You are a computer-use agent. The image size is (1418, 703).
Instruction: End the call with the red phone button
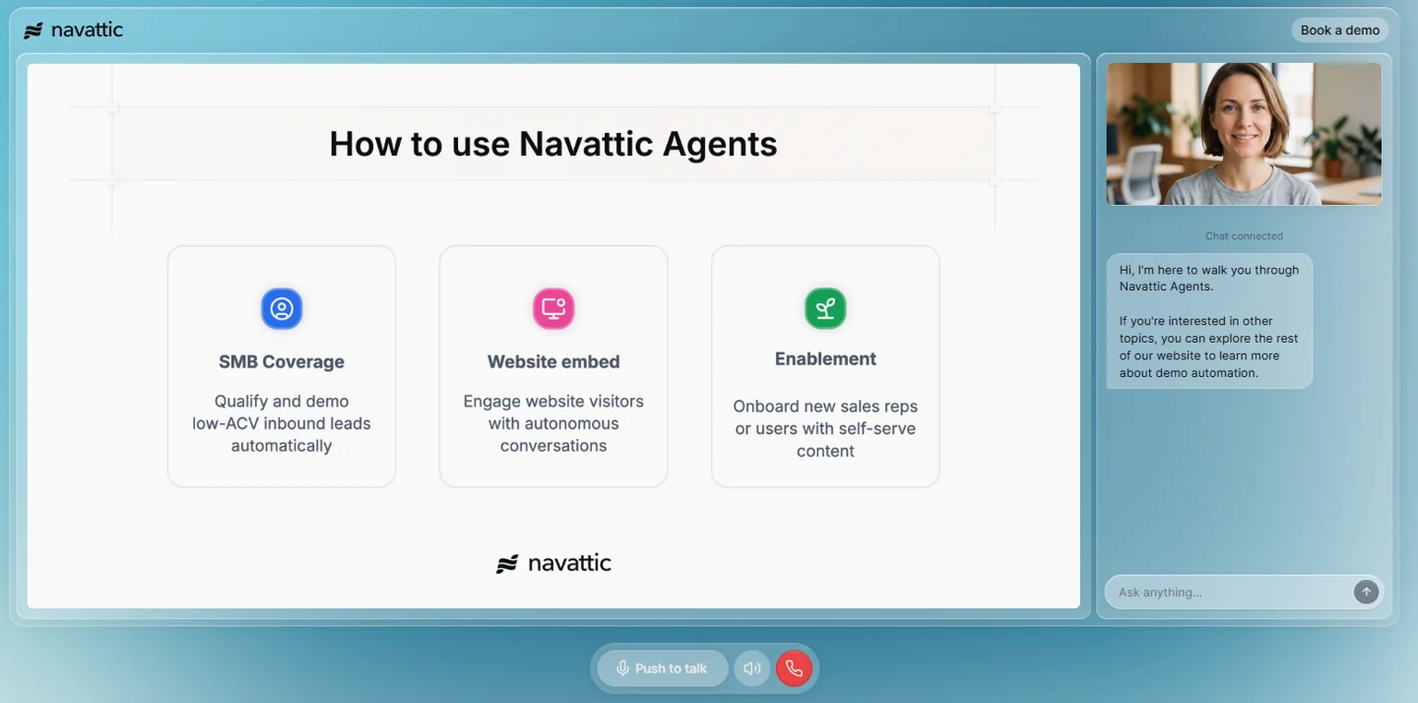[x=794, y=669]
